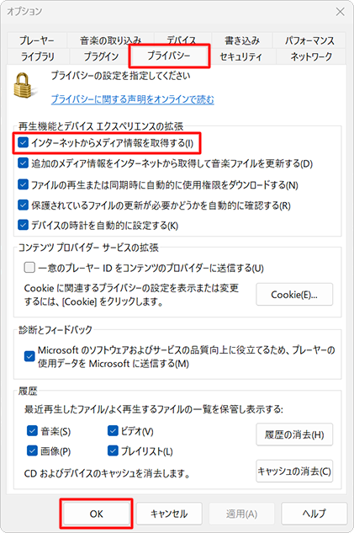Toggle the プレイリスト(L) history checkbox
Screen dimensions: 354x533
[113, 450]
